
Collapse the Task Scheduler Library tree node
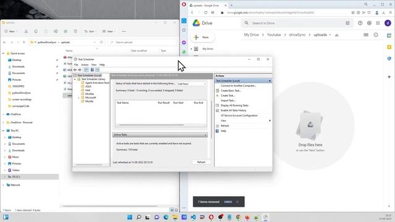(75, 79)
